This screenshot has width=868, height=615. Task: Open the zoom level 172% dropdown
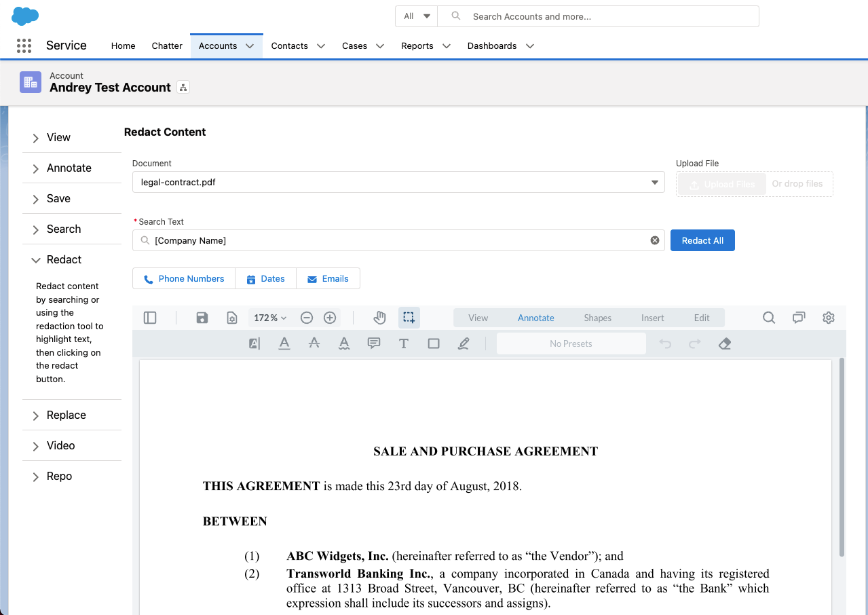tap(269, 317)
